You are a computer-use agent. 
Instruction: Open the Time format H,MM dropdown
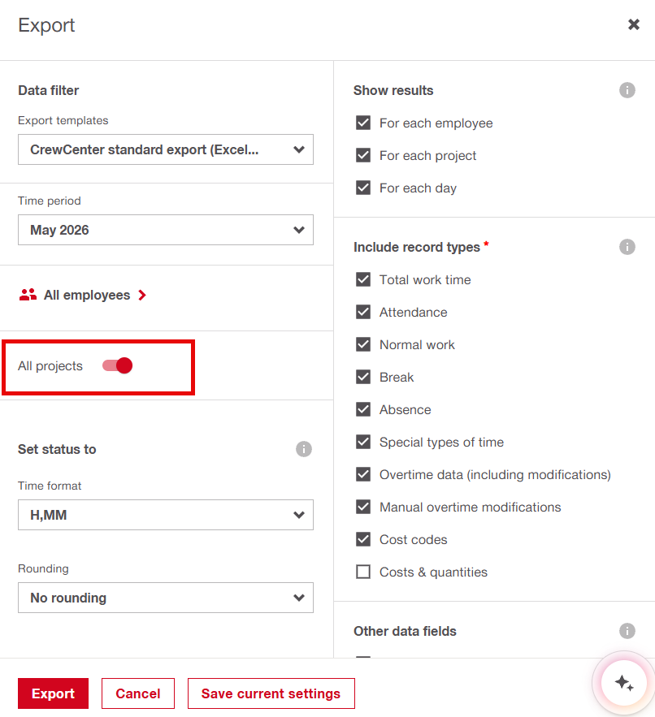pos(166,515)
